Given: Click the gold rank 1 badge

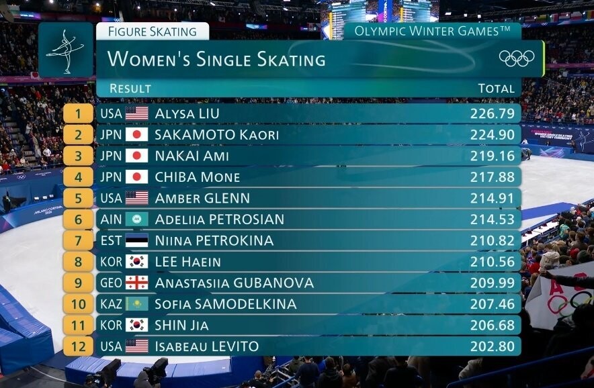Looking at the screenshot, I should click(78, 113).
